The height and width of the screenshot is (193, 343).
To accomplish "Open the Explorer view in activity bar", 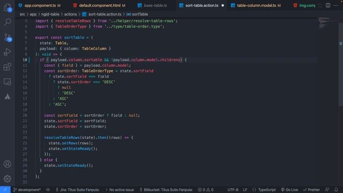I will pos(8,8).
